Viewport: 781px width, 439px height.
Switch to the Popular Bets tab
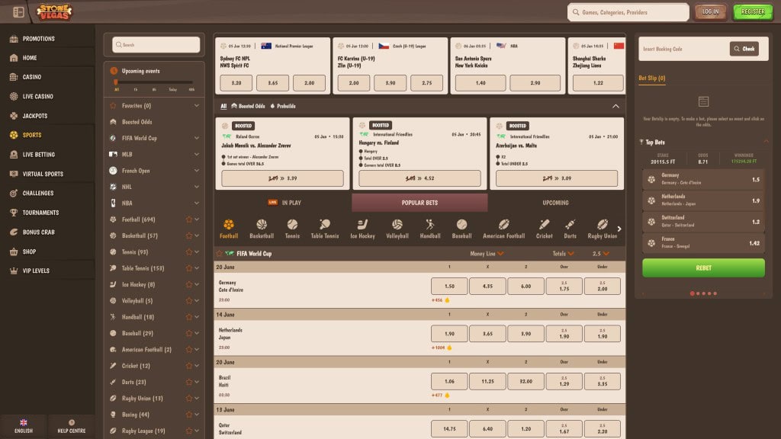pos(419,203)
